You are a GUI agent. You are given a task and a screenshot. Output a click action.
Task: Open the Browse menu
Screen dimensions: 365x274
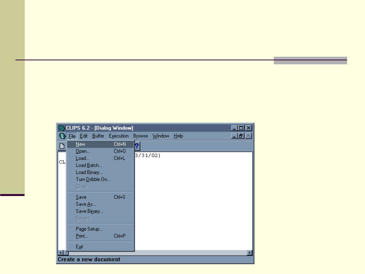[140, 136]
